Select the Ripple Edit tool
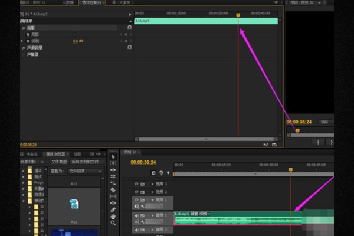The width and height of the screenshot is (354, 236). pos(113,170)
